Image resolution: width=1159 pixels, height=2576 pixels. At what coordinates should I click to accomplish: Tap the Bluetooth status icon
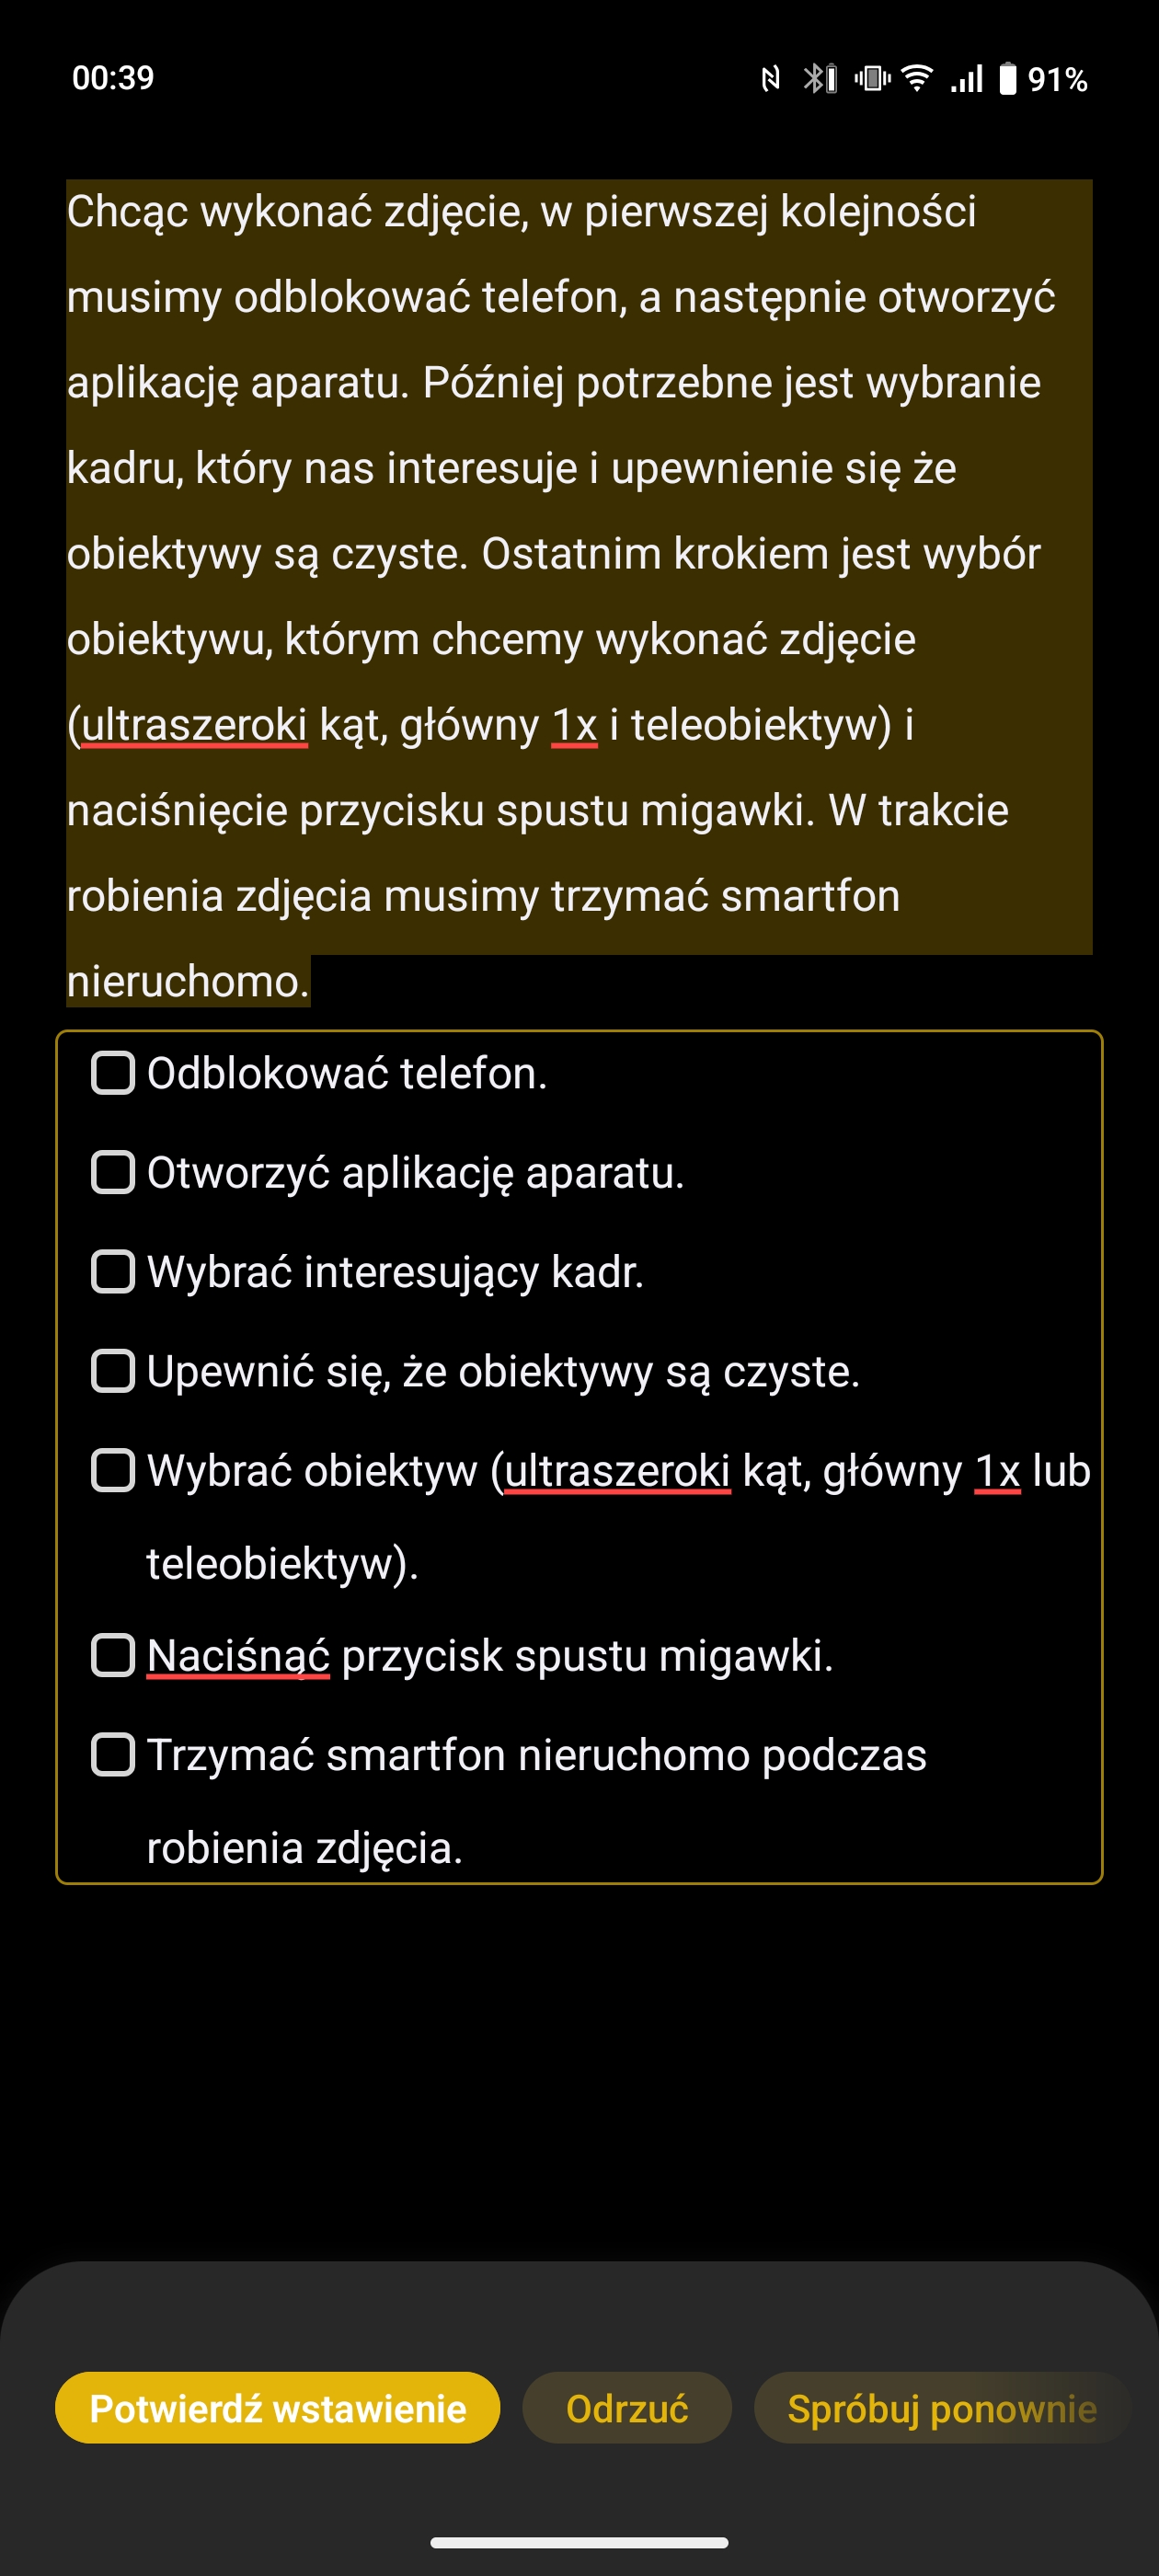(820, 78)
